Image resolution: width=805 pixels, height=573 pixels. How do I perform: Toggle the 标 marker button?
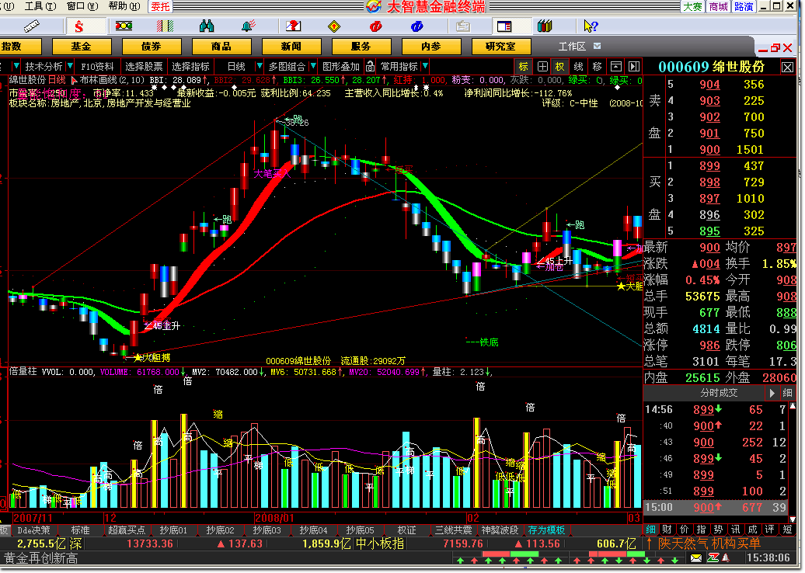(523, 66)
